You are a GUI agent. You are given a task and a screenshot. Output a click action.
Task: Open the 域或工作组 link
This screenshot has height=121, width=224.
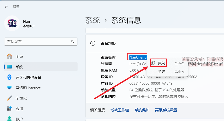click(119, 110)
